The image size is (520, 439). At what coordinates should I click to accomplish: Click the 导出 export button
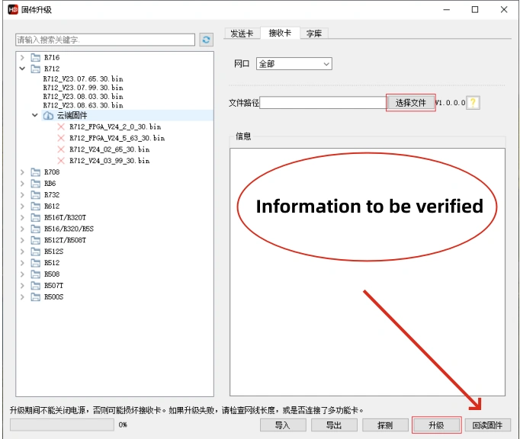(x=334, y=425)
